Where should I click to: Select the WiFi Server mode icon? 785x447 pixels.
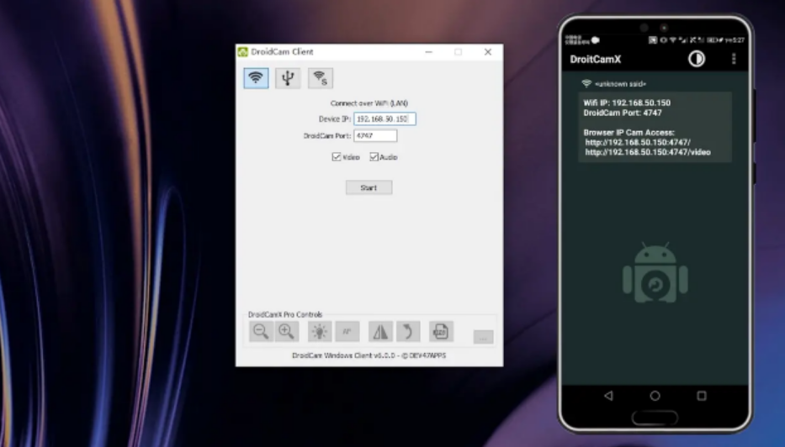tap(320, 78)
